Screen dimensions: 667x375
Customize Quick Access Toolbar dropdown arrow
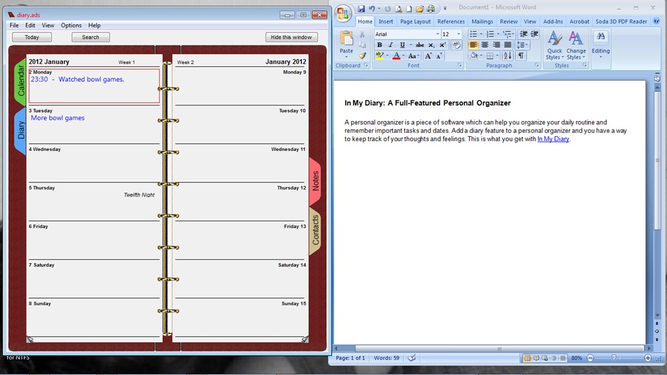pyautogui.click(x=445, y=8)
